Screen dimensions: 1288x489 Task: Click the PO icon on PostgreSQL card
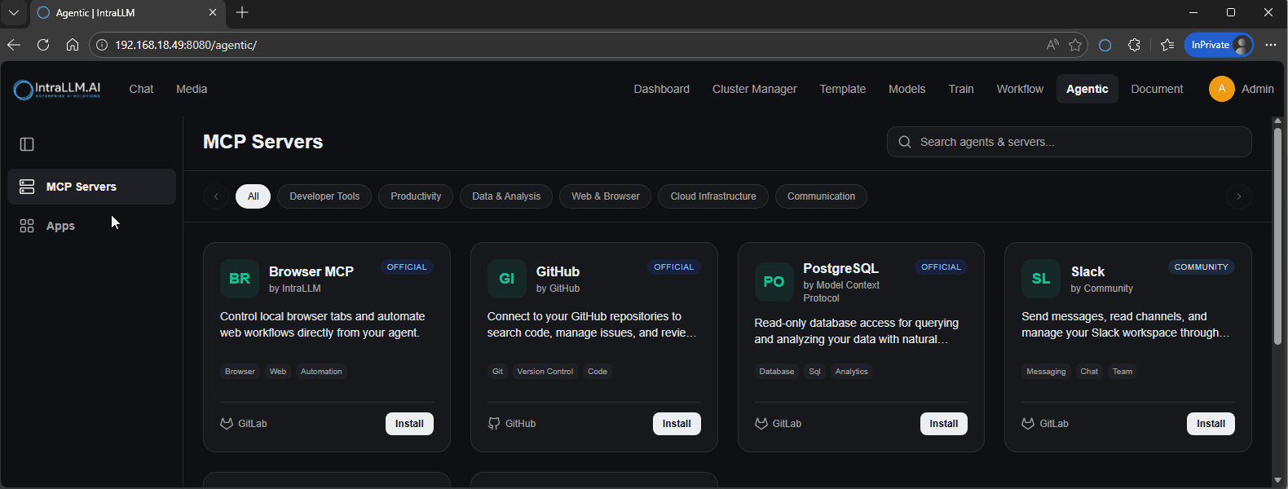774,282
